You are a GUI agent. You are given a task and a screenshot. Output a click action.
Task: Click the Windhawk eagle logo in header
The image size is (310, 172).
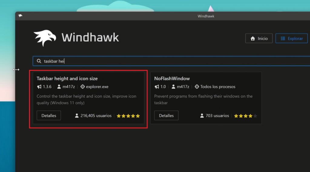click(x=45, y=38)
